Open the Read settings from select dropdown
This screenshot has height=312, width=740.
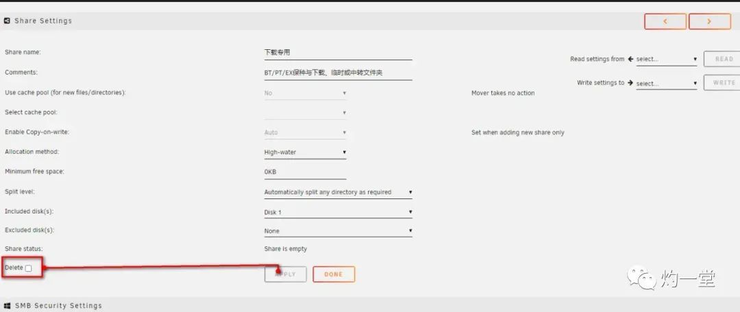click(x=667, y=60)
